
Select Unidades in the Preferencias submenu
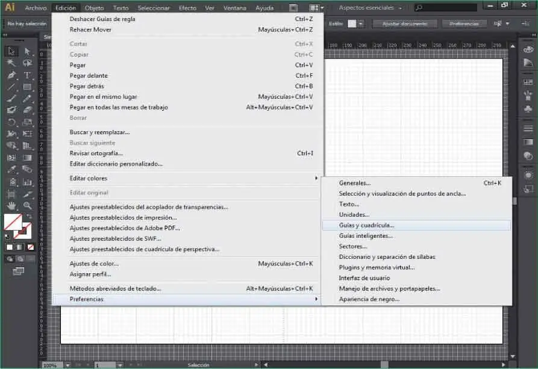416,215
